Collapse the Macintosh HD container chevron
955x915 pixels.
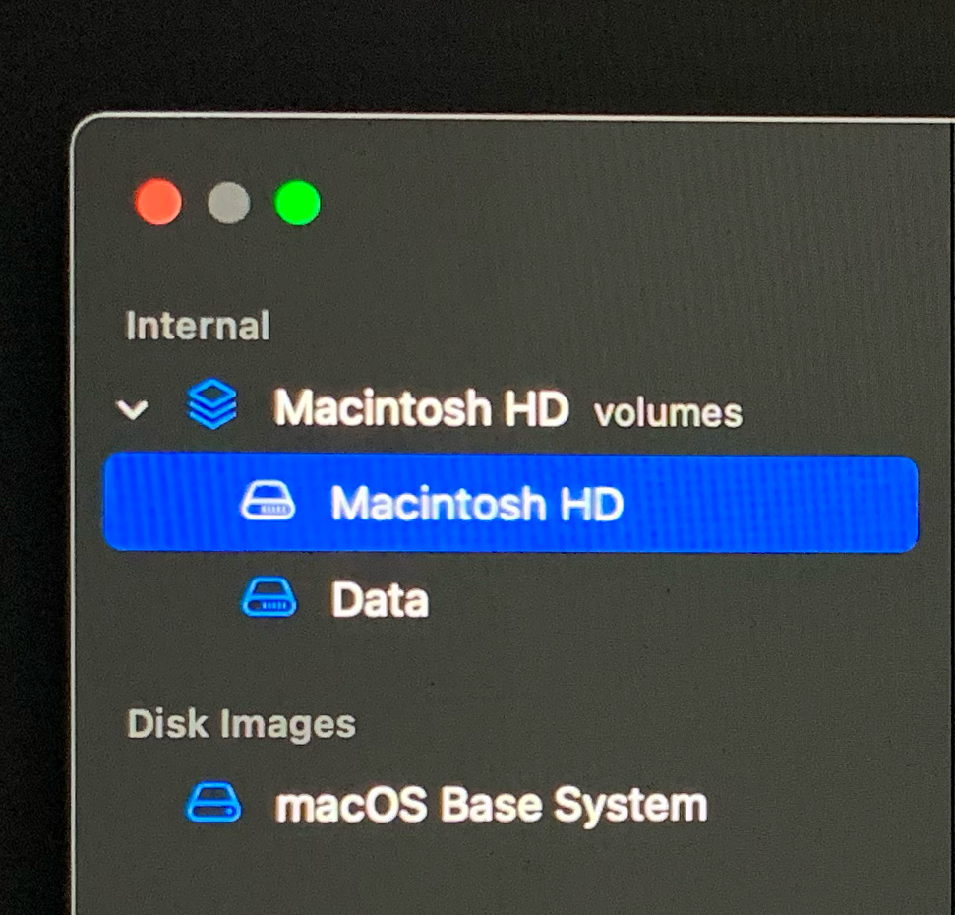pos(132,408)
